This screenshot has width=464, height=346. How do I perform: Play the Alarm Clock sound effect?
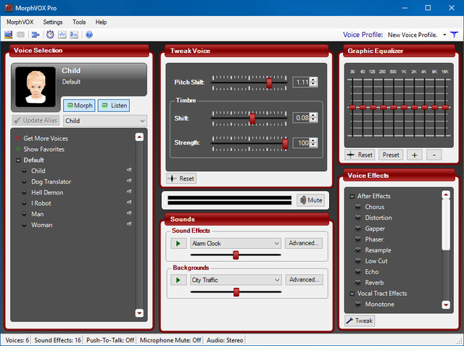(x=178, y=244)
